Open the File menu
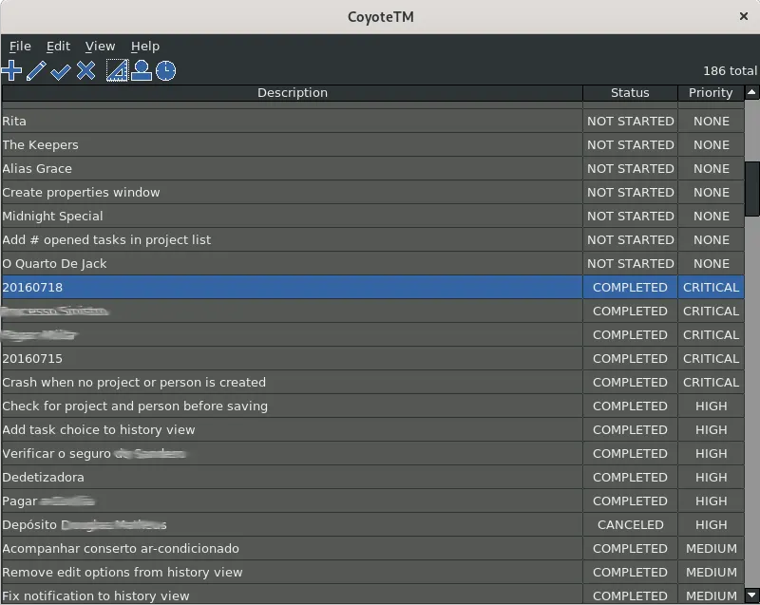 [x=20, y=46]
